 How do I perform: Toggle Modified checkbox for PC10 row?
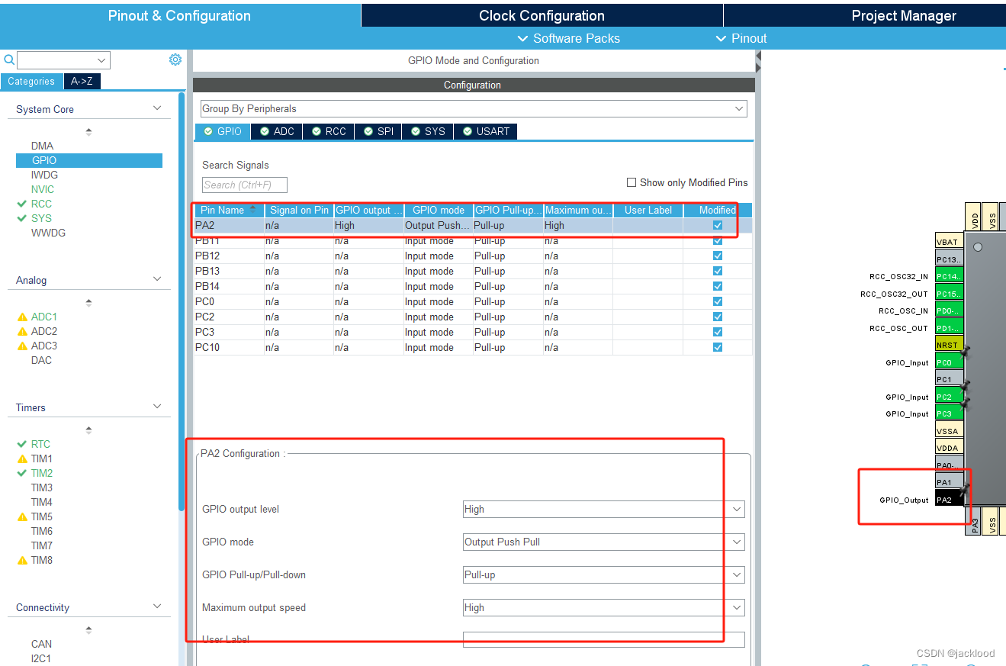pyautogui.click(x=717, y=347)
